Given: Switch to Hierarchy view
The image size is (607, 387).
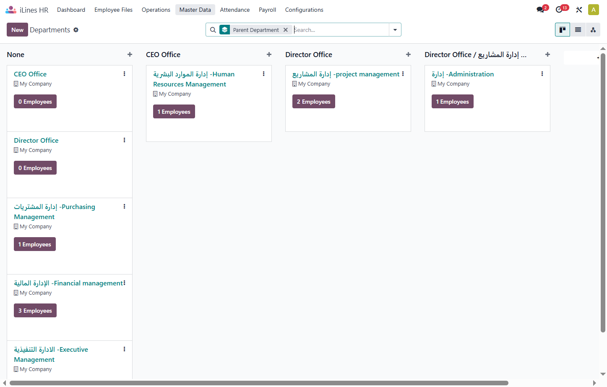Looking at the screenshot, I should [x=593, y=30].
